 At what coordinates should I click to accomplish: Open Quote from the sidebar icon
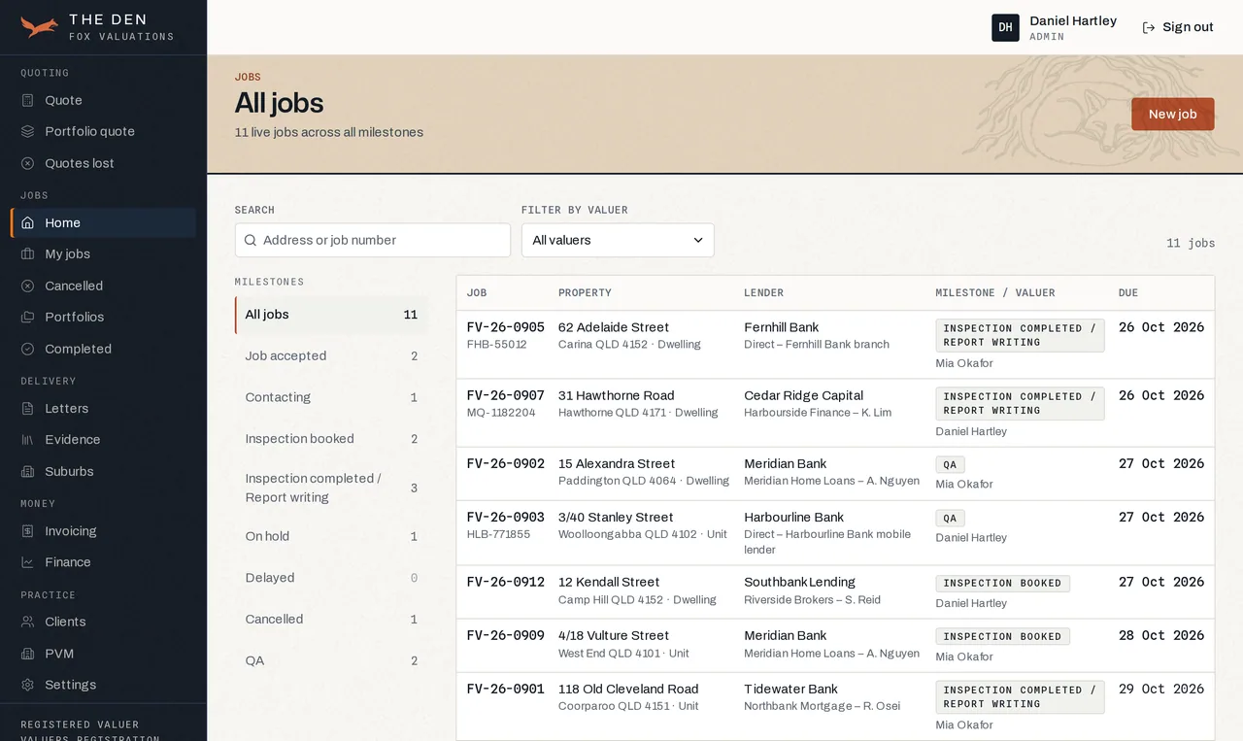[28, 100]
